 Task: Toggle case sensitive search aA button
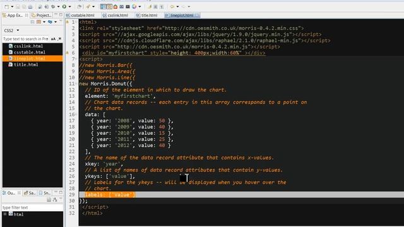point(53,39)
